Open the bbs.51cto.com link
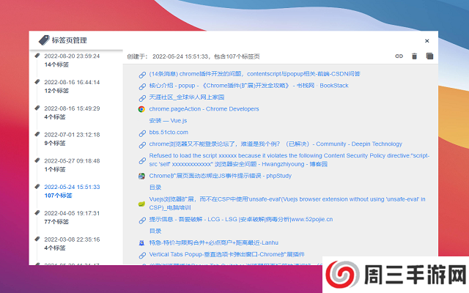 [x=169, y=133]
